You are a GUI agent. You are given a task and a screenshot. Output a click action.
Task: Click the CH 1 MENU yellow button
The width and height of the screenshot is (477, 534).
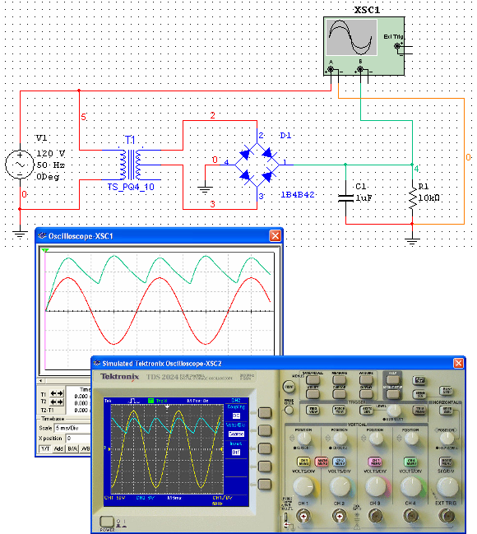[303, 462]
